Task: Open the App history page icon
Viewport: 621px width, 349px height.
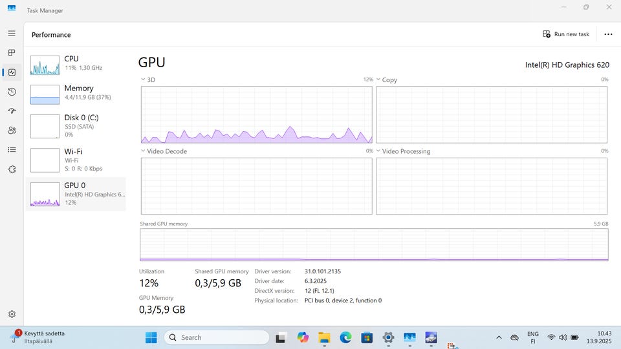Action: coord(12,92)
